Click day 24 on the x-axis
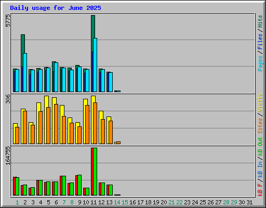This screenshot has height=208, width=266. click(x=195, y=202)
